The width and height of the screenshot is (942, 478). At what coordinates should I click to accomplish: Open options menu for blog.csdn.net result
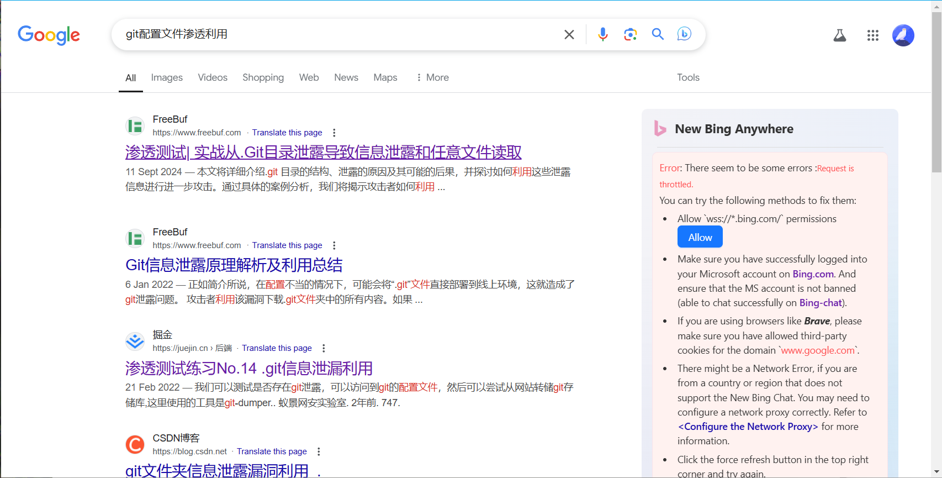coord(319,451)
